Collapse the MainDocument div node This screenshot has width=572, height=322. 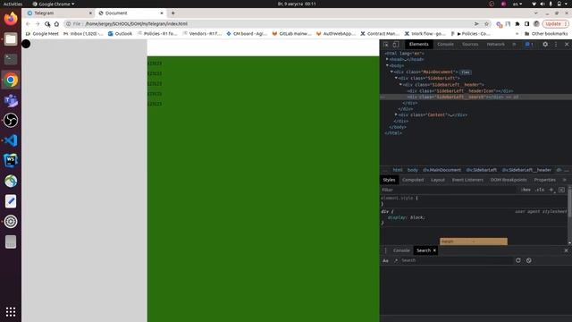[391, 72]
